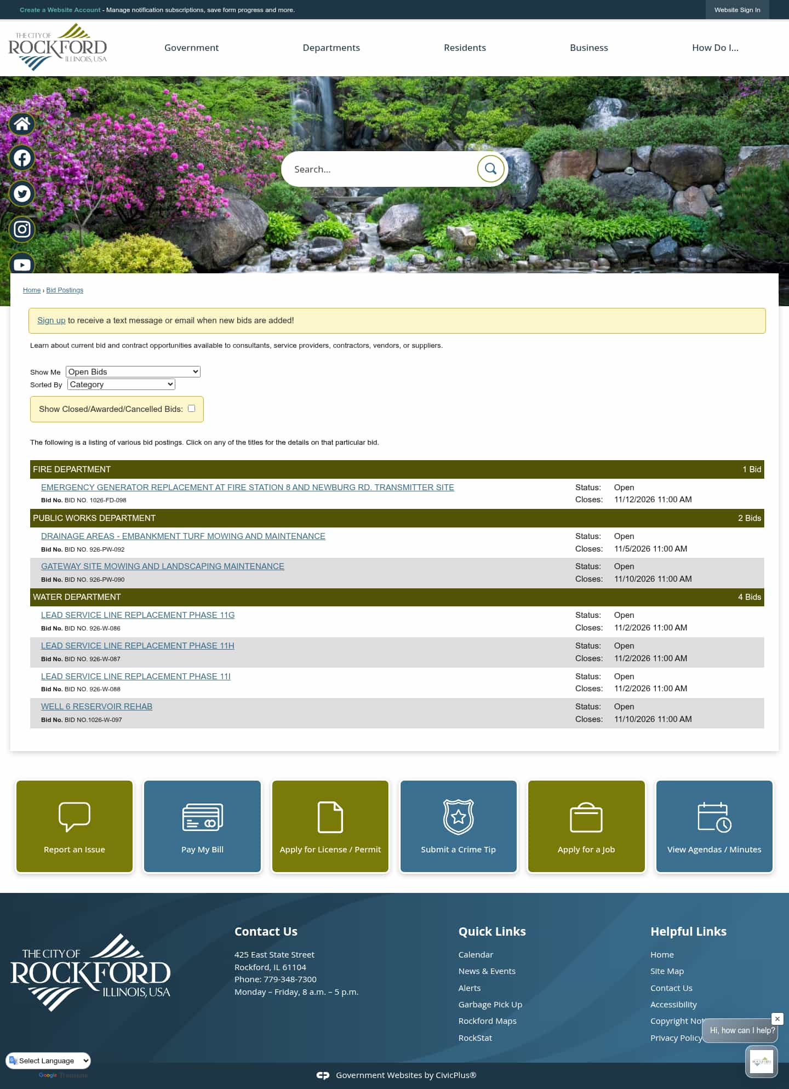Click Apply for a Job briefcase tile

586,826
